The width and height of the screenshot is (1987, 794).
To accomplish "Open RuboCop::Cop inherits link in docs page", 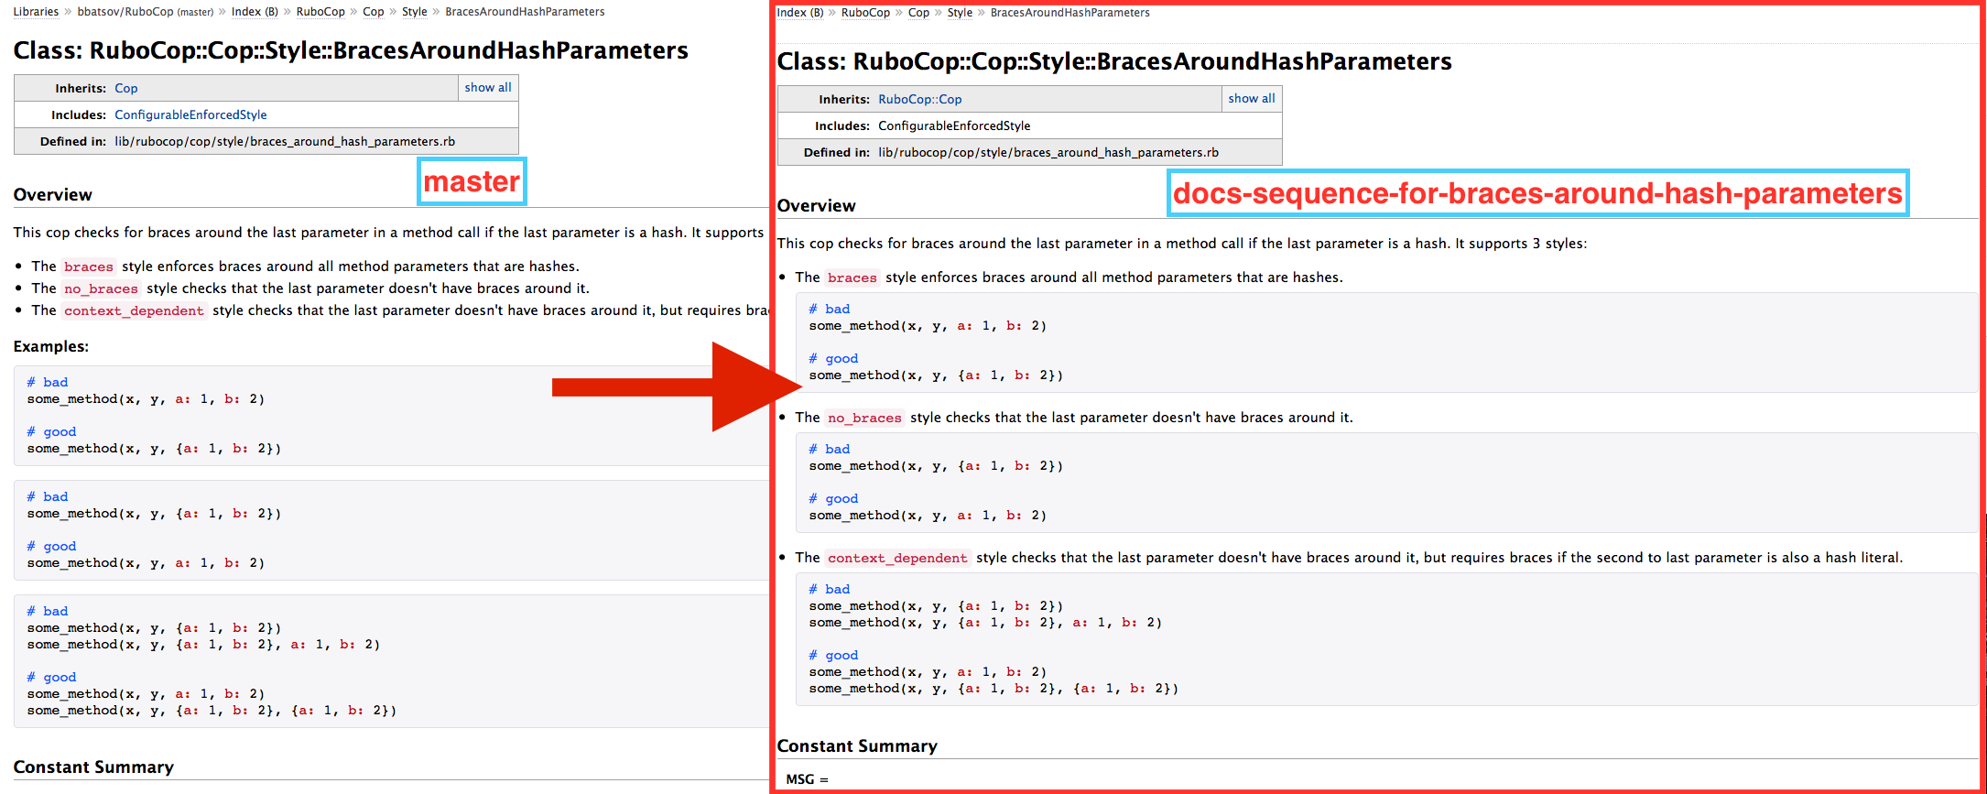I will (920, 100).
